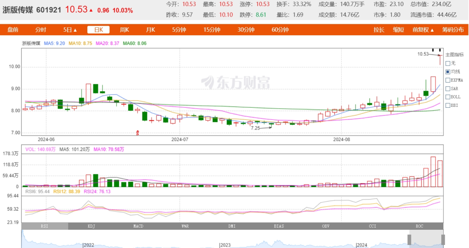Click the 缩短 shrink chart button
The height and width of the screenshot is (248, 469).
pos(398,30)
